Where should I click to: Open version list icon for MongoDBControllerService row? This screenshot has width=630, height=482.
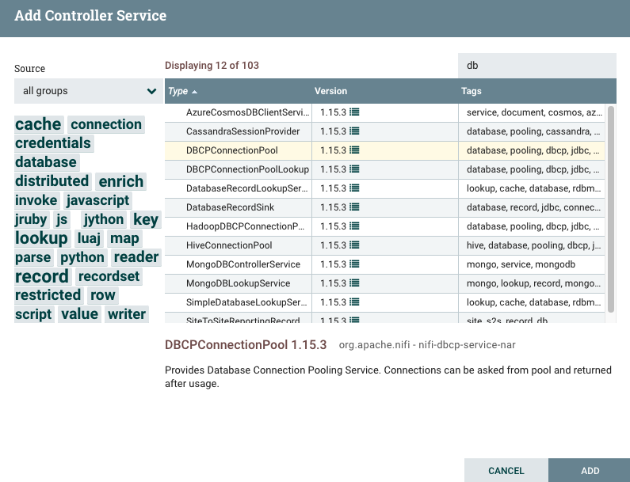354,264
